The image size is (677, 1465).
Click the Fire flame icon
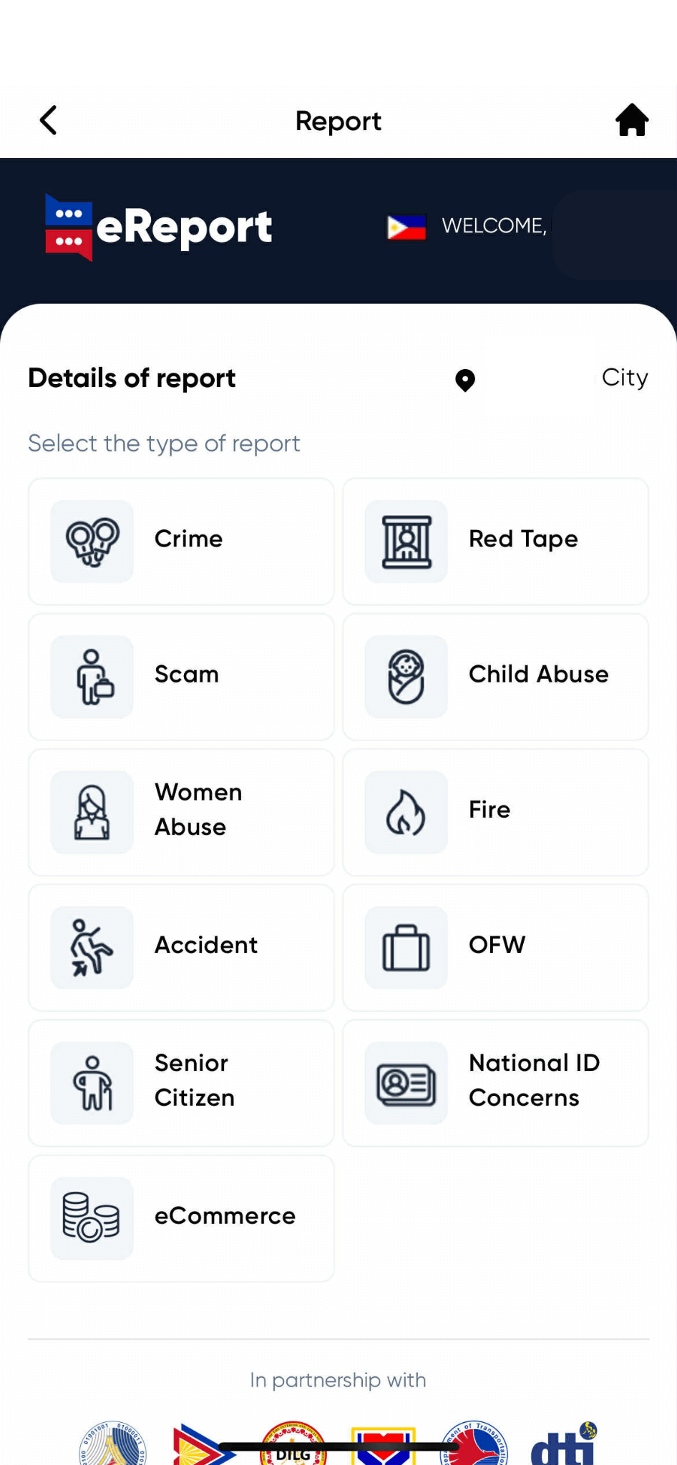(x=405, y=812)
